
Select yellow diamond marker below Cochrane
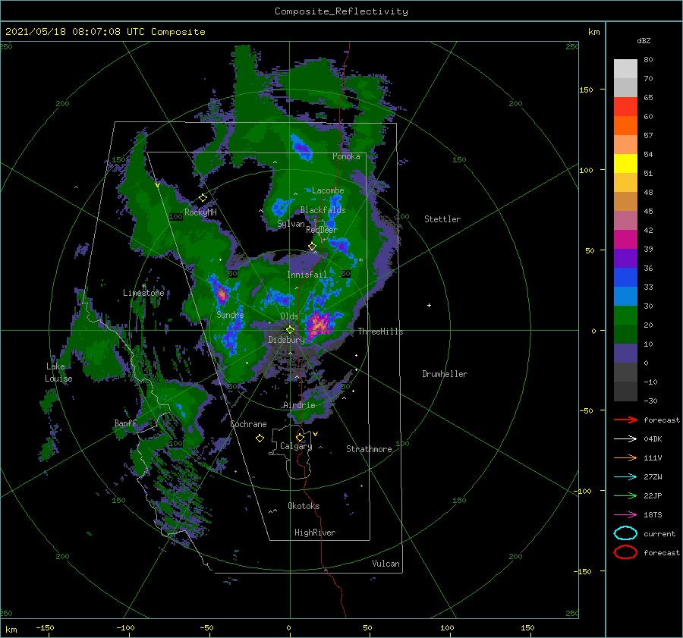[260, 438]
